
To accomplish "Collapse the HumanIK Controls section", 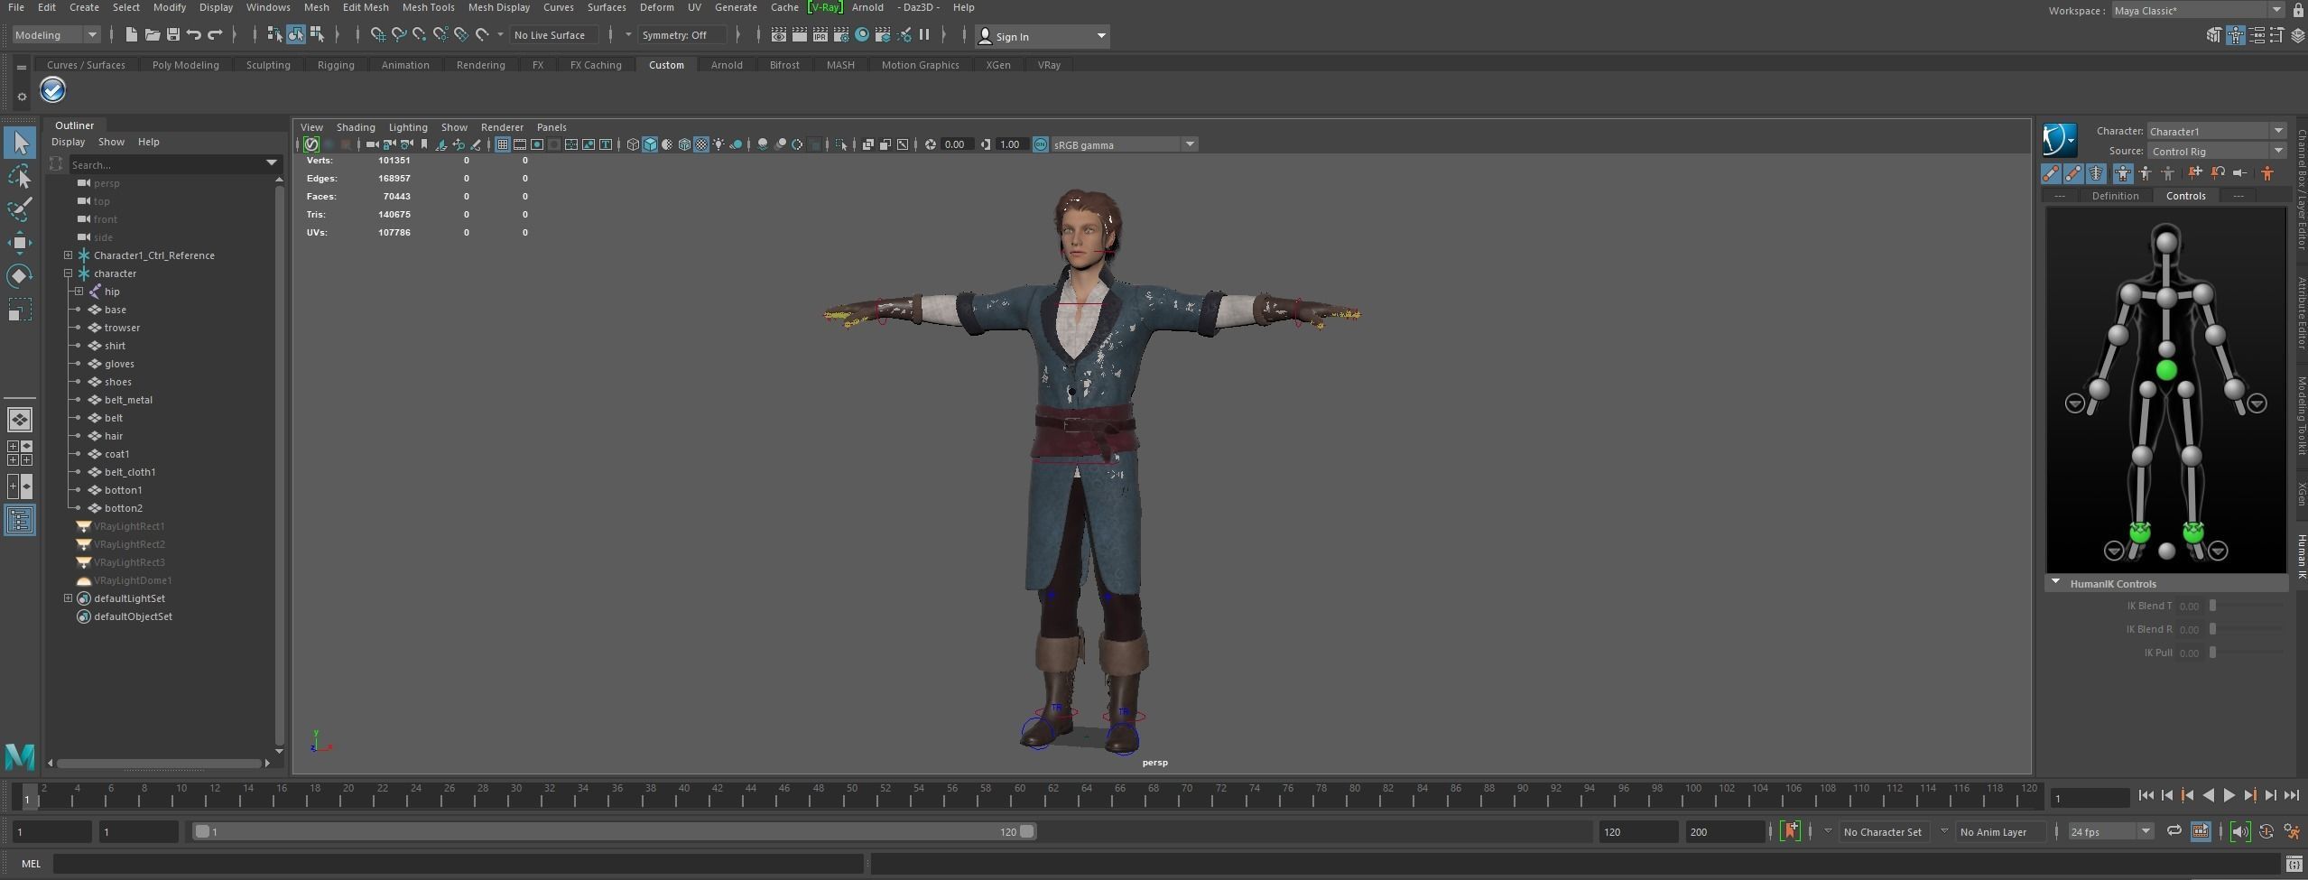I will [x=2056, y=583].
